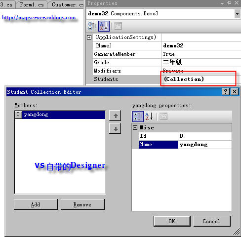Click Property Pages icon in collection editor

click(163, 117)
